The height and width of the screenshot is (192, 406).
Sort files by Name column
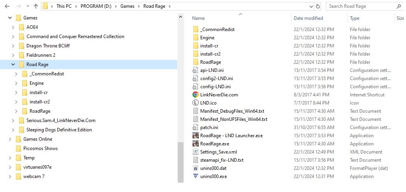198,18
